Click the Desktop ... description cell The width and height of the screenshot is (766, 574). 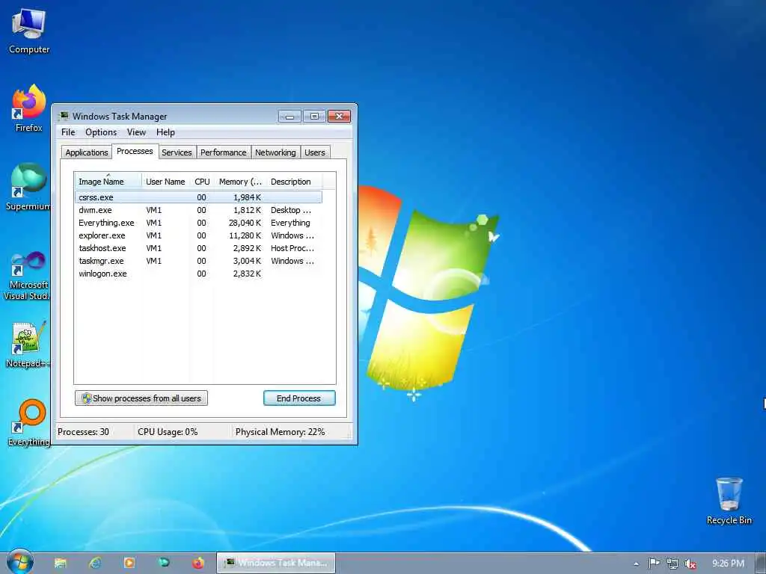pos(291,210)
